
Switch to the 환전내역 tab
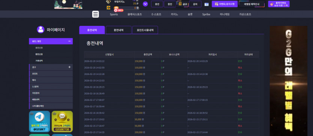point(118,30)
